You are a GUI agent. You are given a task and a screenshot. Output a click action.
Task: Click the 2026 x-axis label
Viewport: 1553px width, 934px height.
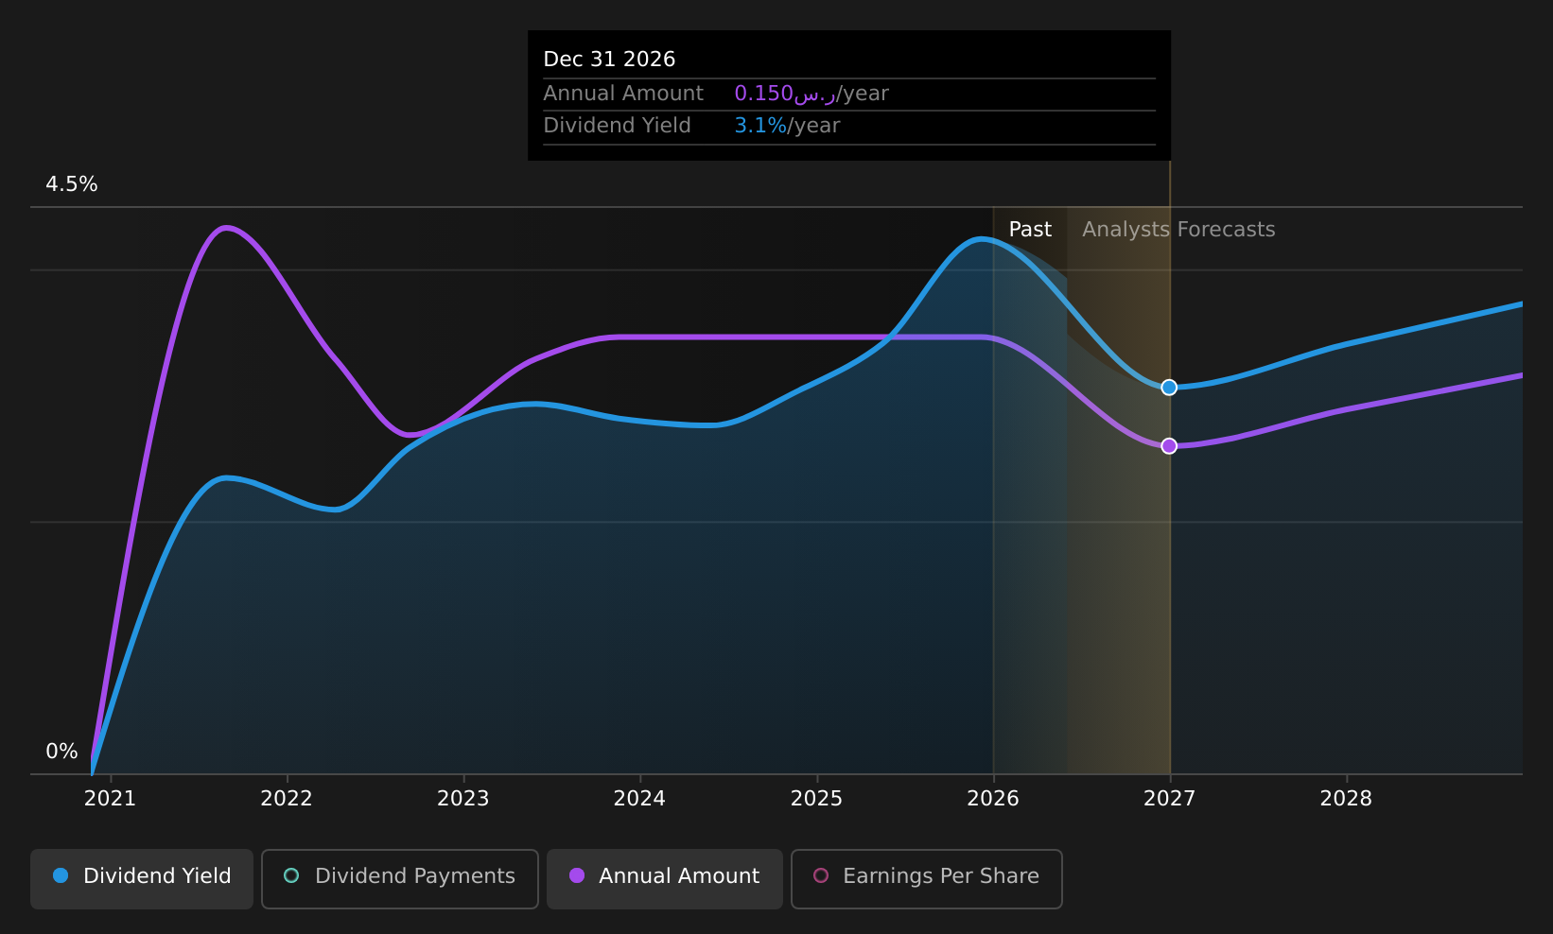993,799
